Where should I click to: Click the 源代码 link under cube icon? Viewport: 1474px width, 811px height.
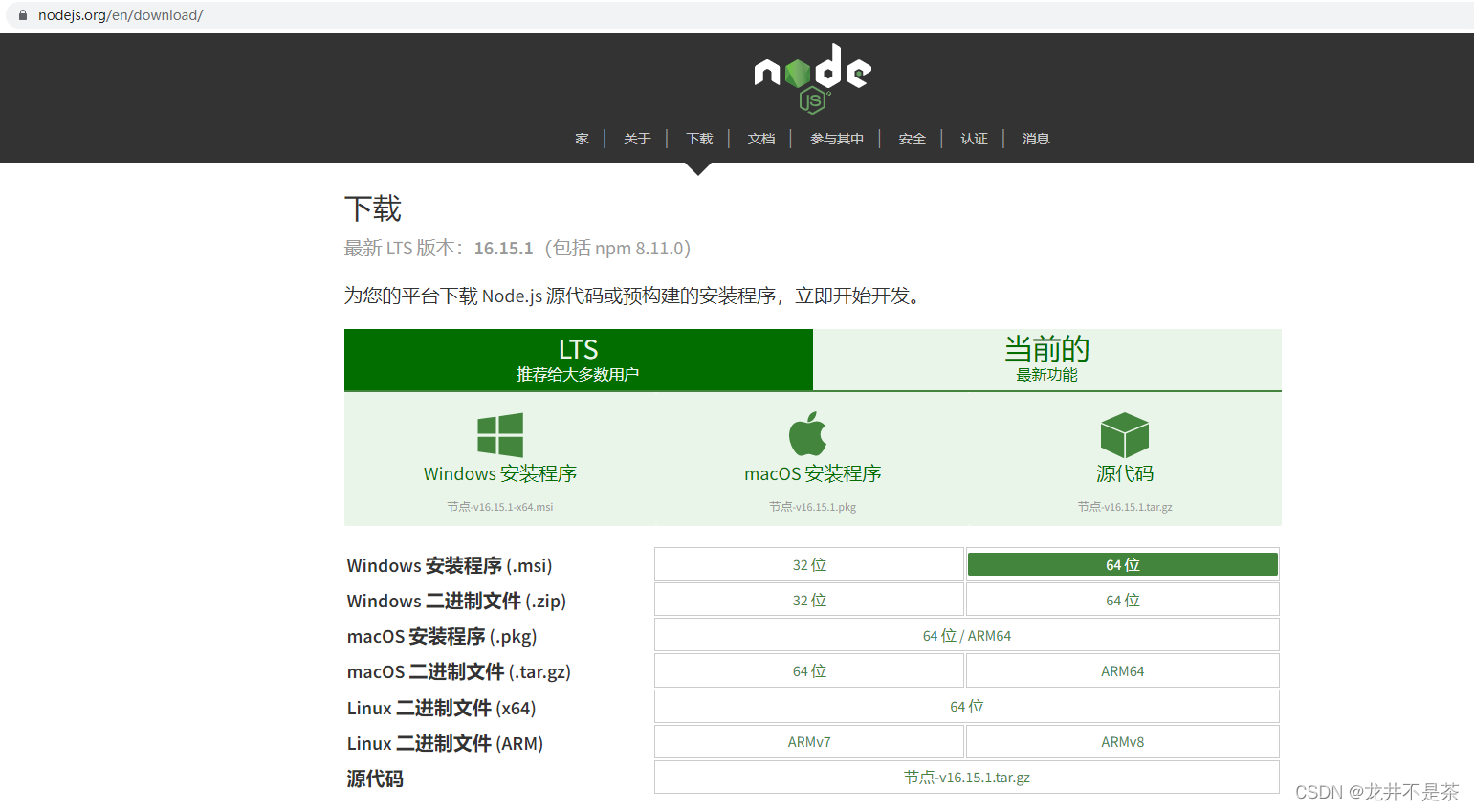click(1125, 473)
